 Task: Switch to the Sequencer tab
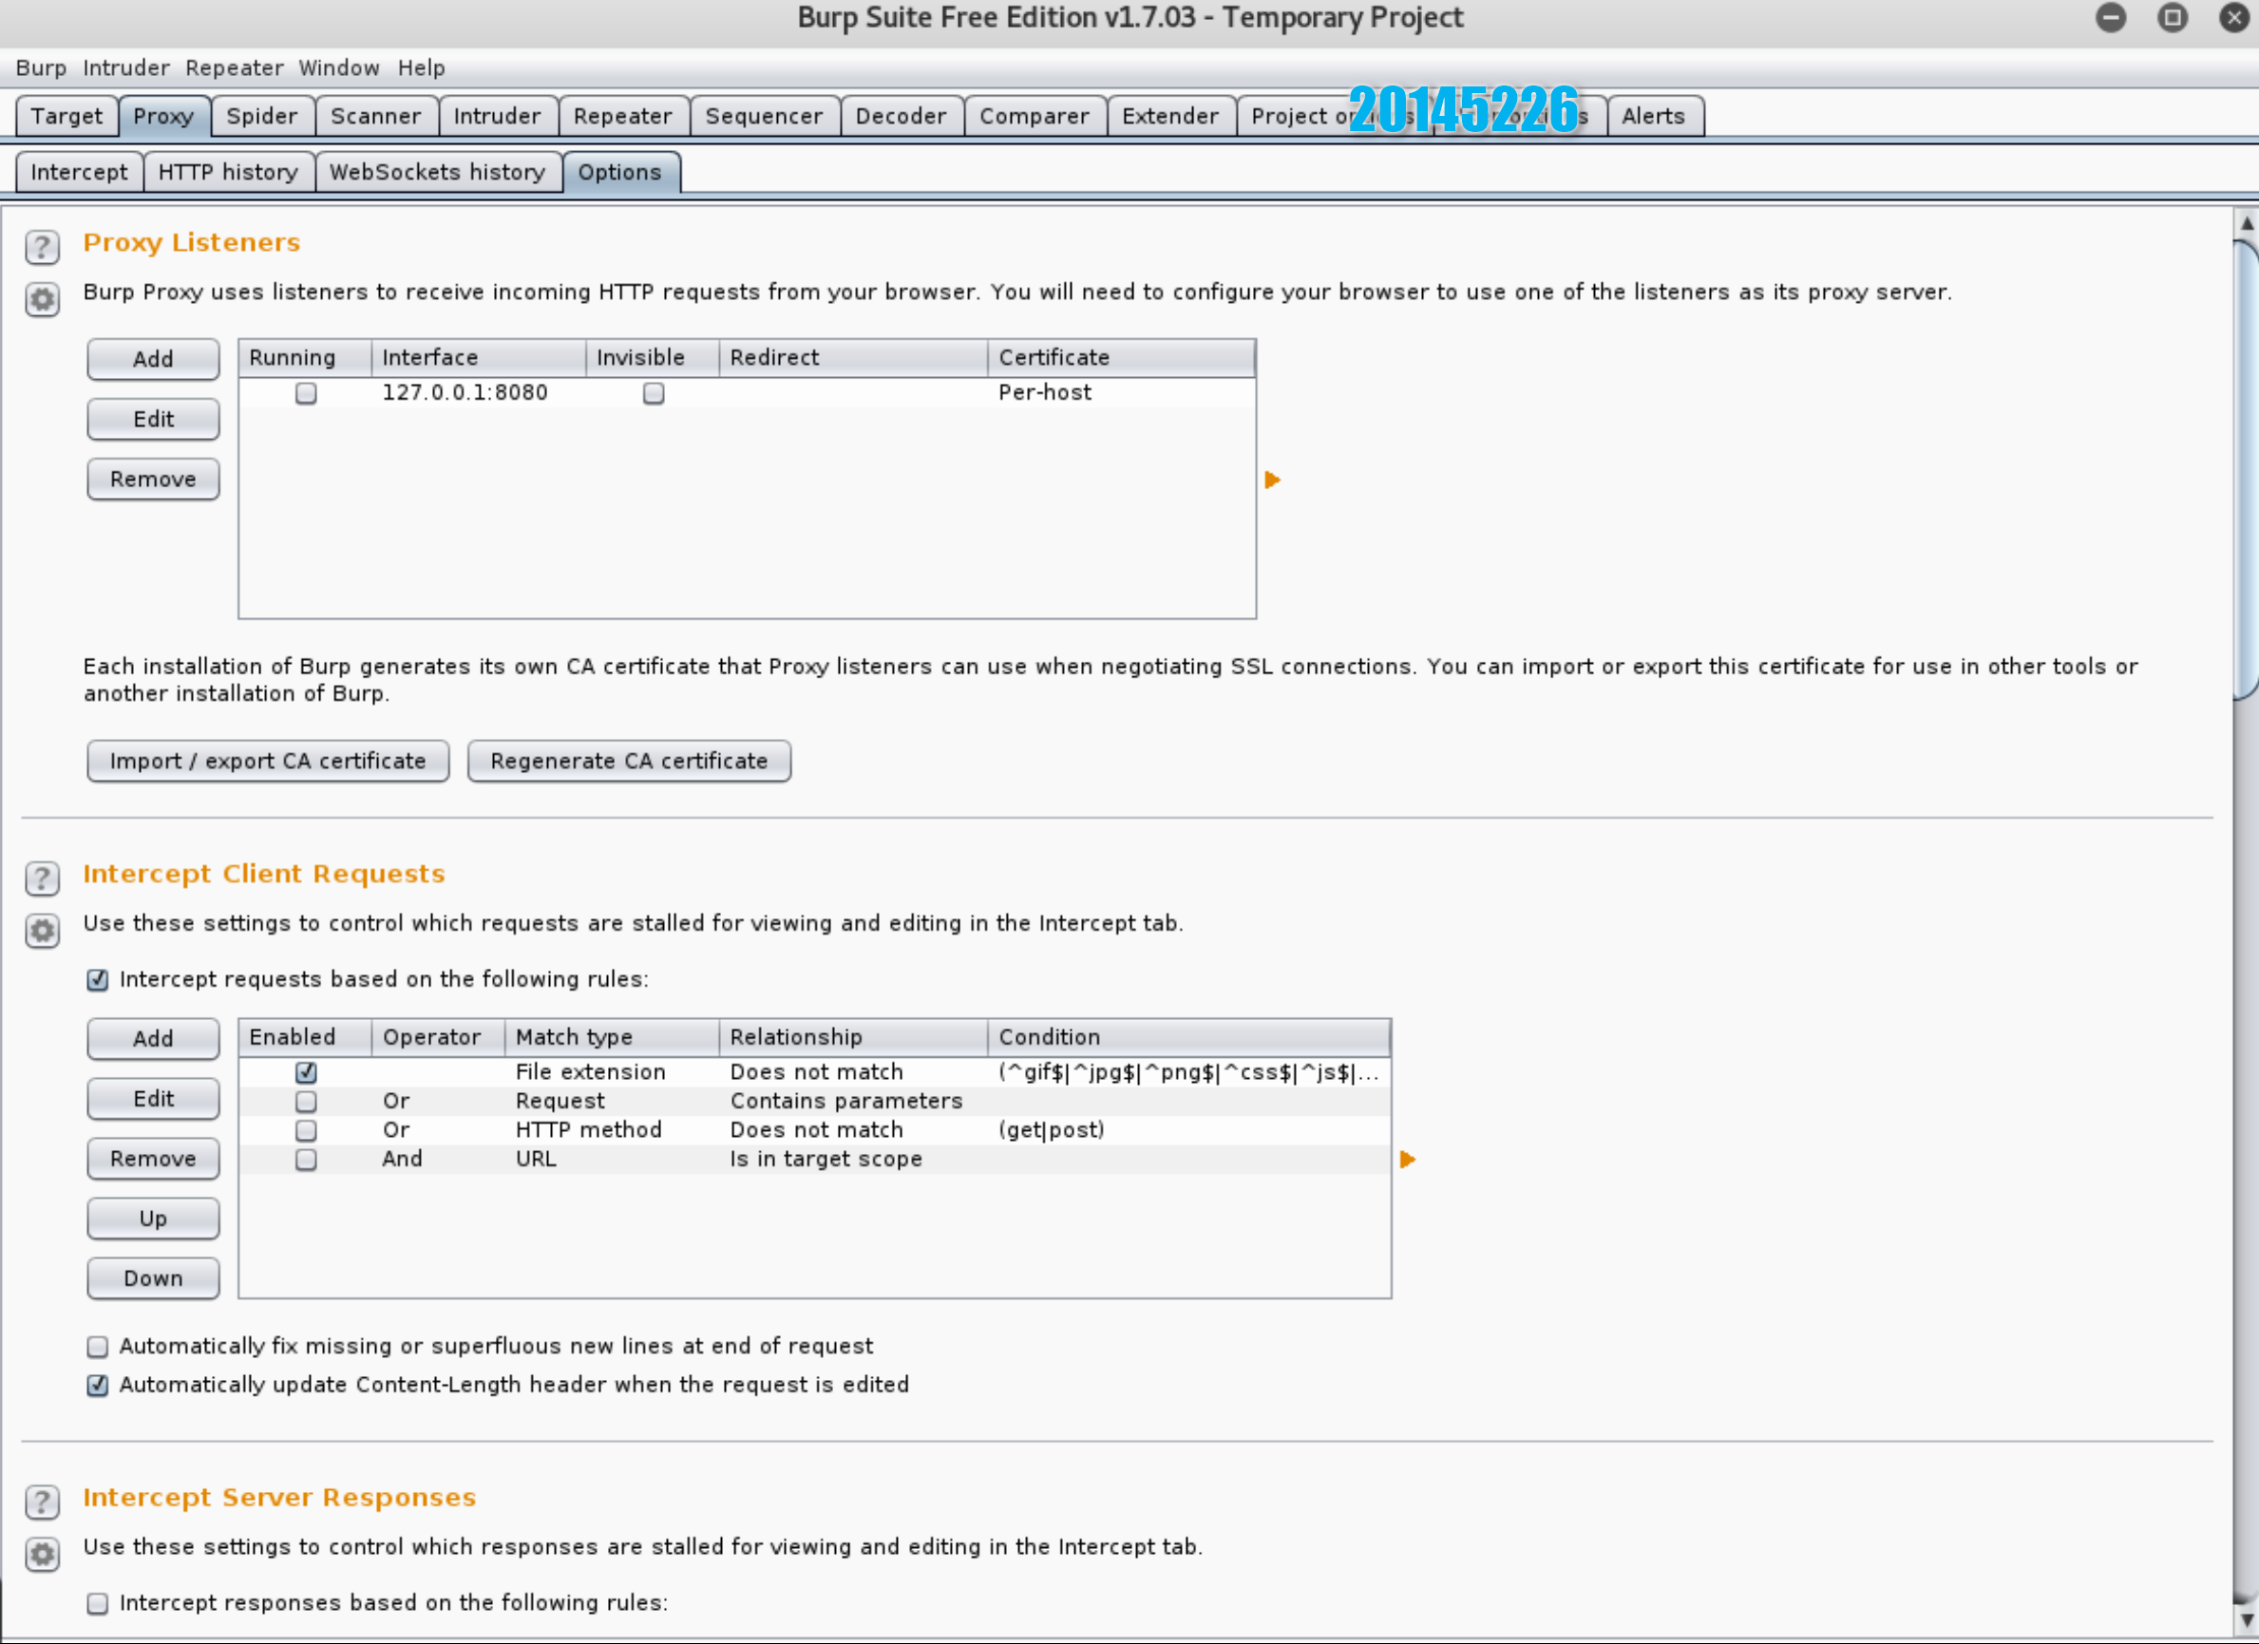tap(764, 116)
